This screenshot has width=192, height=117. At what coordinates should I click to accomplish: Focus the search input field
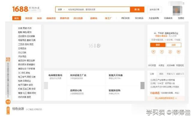click(x=98, y=9)
